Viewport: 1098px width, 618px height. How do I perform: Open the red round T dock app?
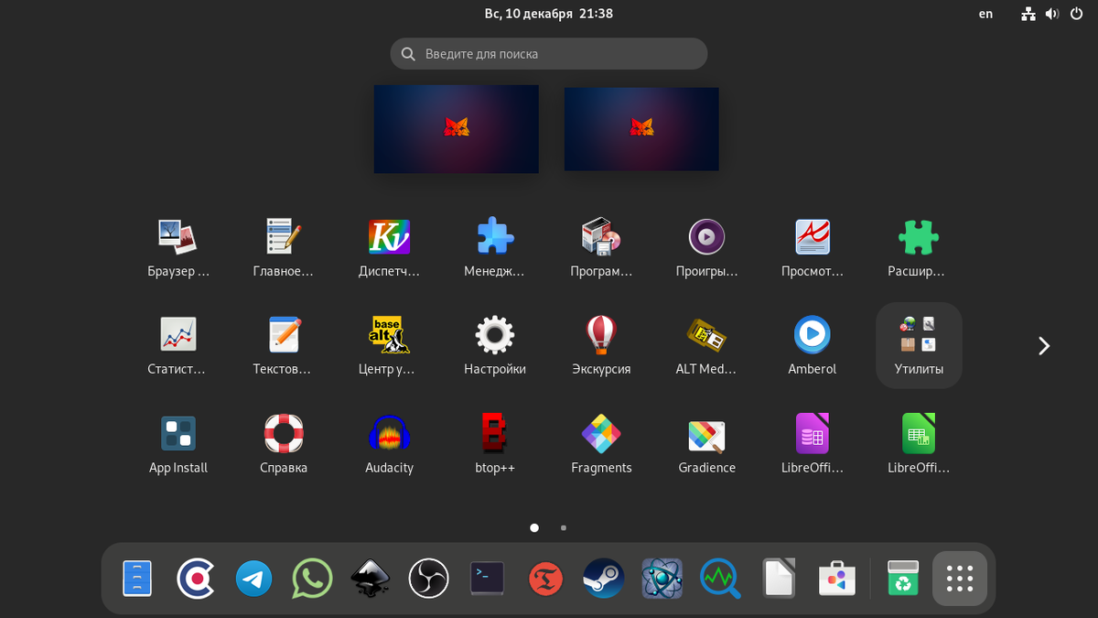tap(545, 579)
